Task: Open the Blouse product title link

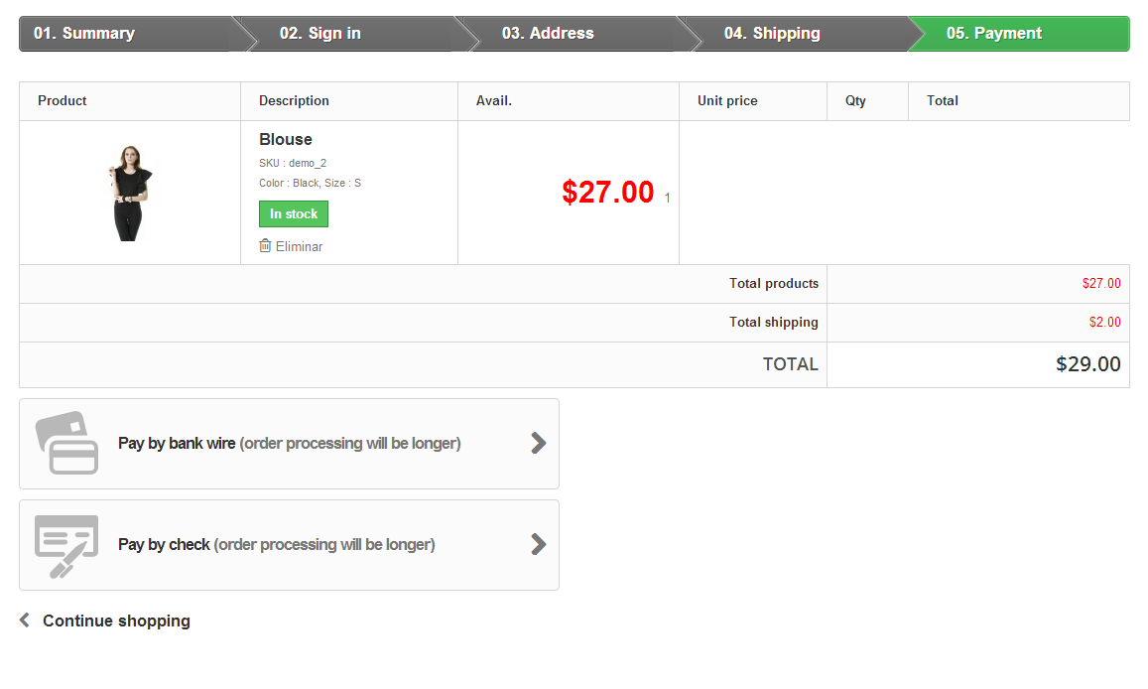Action: click(286, 140)
